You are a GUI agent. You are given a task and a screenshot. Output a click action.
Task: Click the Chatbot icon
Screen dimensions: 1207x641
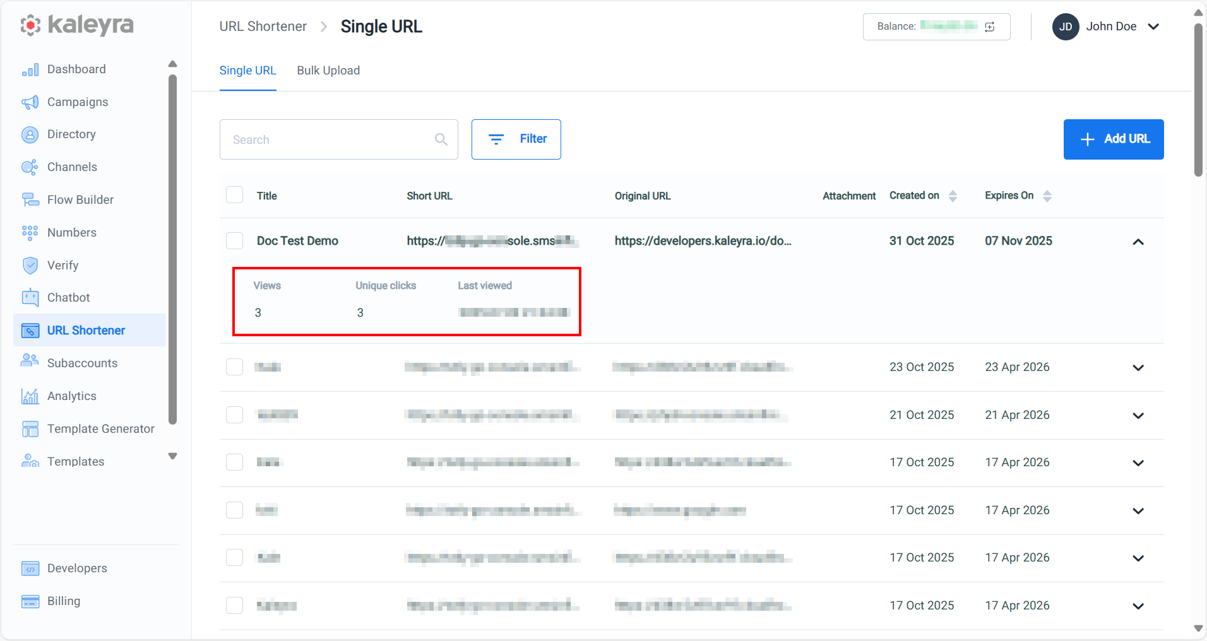click(x=30, y=298)
